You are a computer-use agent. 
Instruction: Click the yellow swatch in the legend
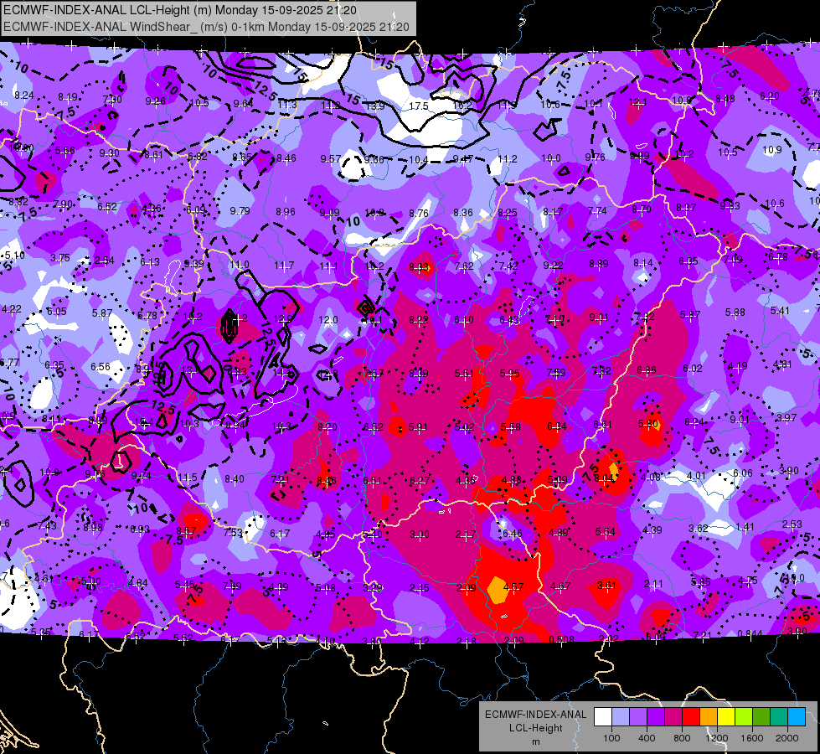pos(726,717)
